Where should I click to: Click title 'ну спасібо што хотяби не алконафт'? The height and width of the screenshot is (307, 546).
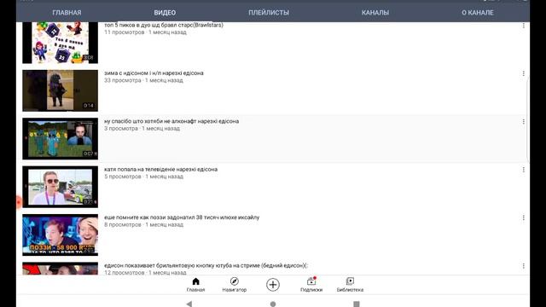(x=171, y=121)
